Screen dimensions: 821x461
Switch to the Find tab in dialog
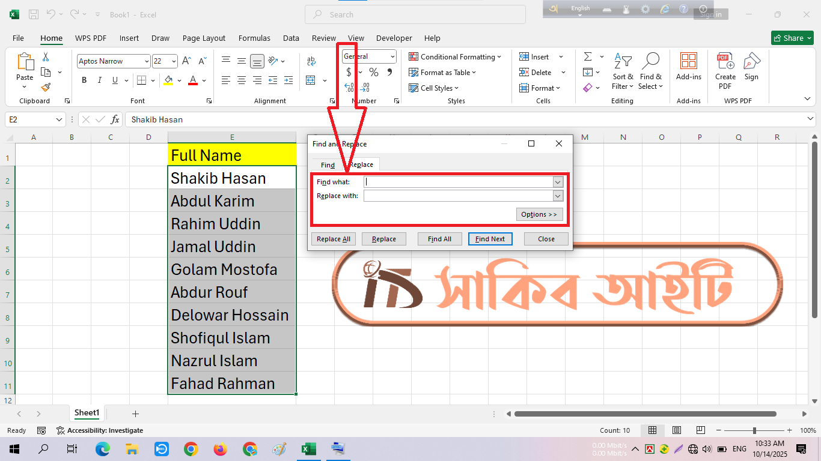(327, 164)
